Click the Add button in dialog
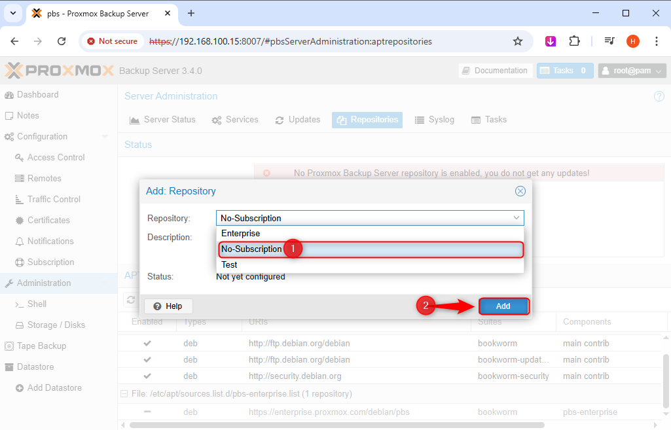 pyautogui.click(x=503, y=306)
